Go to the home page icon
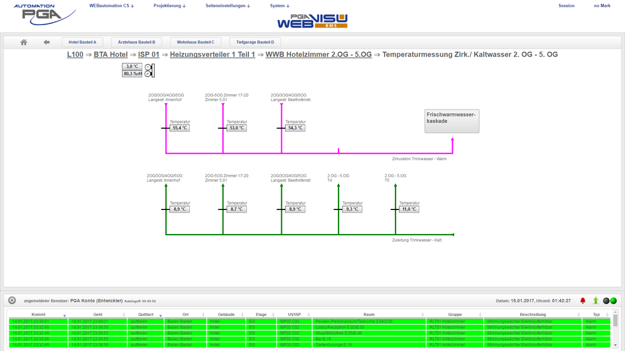The width and height of the screenshot is (625, 351). (23, 42)
